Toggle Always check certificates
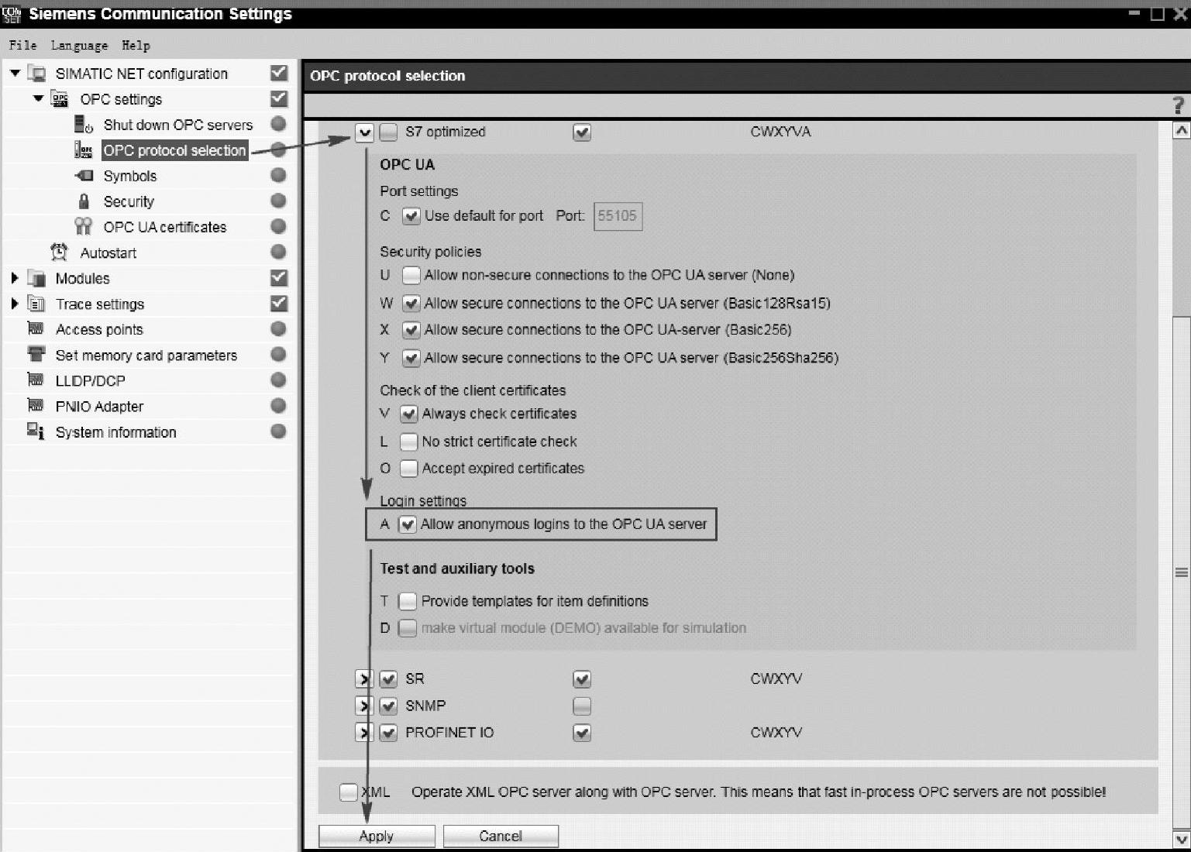1191x852 pixels. 409,414
